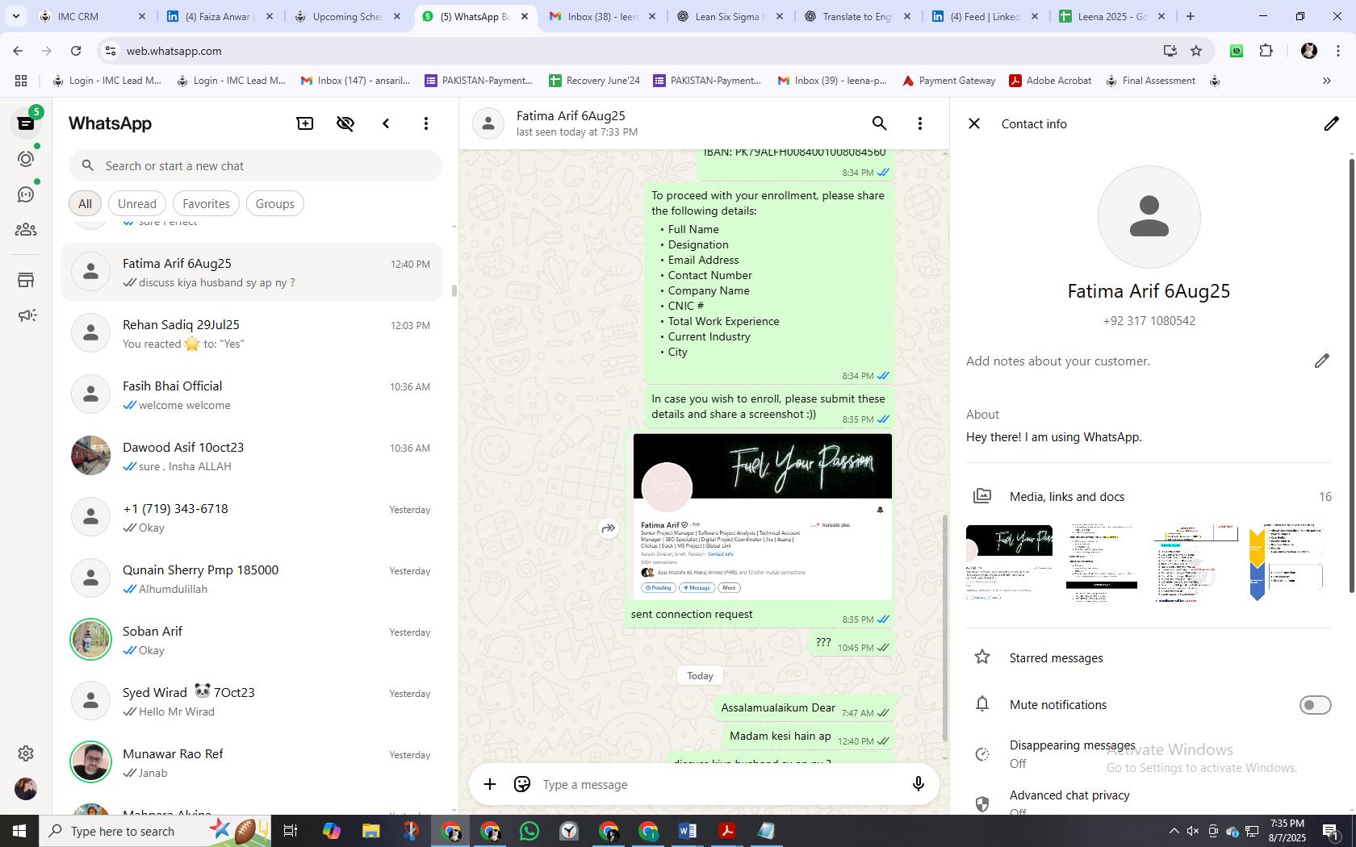The image size is (1356, 847).
Task: Select the Unread filter
Action: 137,204
